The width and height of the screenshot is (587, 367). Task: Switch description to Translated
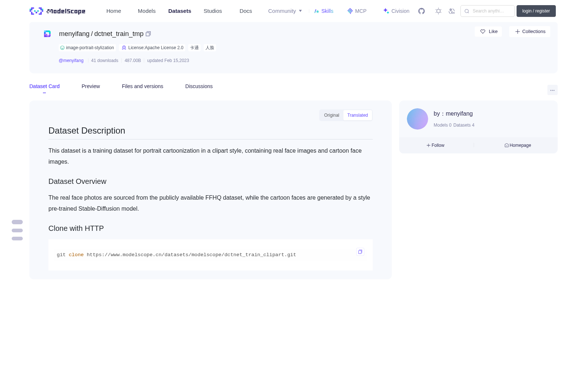(358, 115)
